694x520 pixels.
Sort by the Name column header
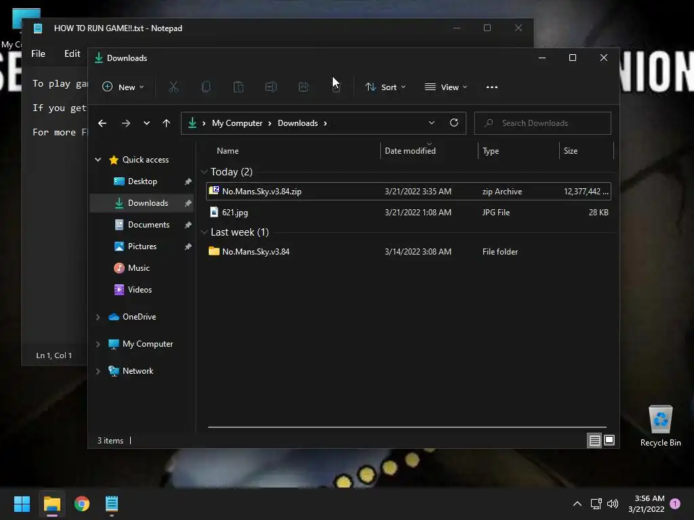[x=228, y=150]
